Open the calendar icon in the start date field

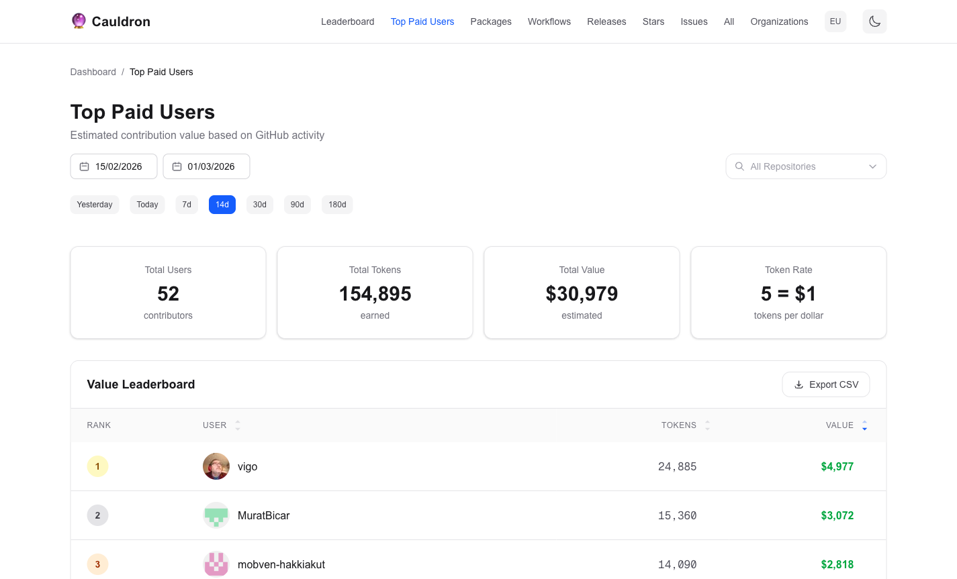pos(84,166)
